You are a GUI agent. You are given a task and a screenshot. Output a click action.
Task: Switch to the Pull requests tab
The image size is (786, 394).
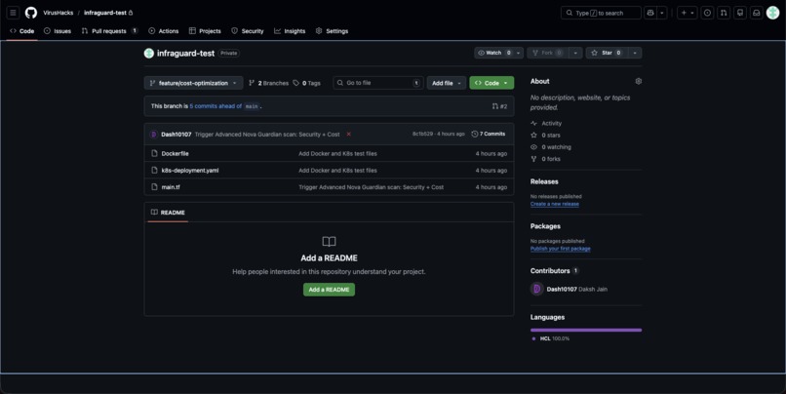109,31
